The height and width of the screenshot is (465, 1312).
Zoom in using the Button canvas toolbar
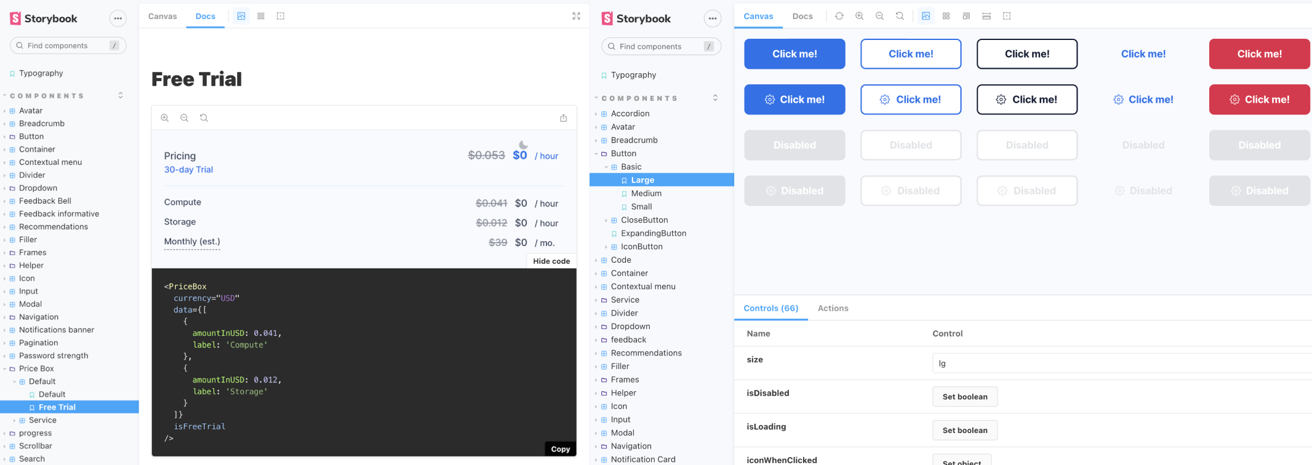859,16
